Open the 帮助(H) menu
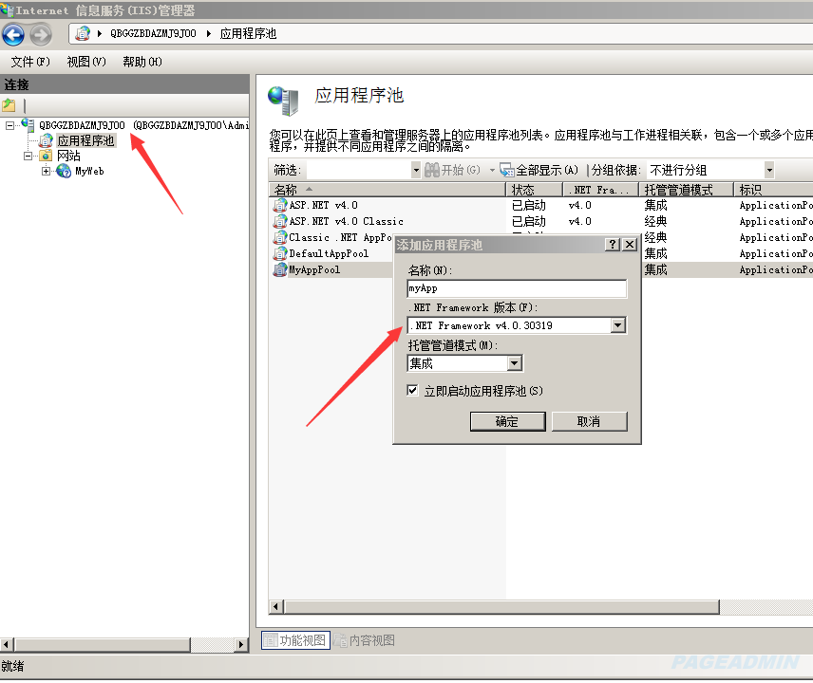 [x=142, y=62]
